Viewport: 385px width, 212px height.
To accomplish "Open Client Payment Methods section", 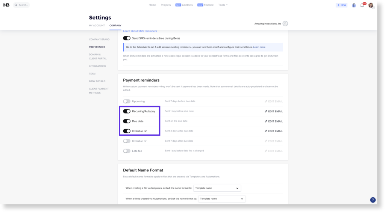I will point(99,91).
